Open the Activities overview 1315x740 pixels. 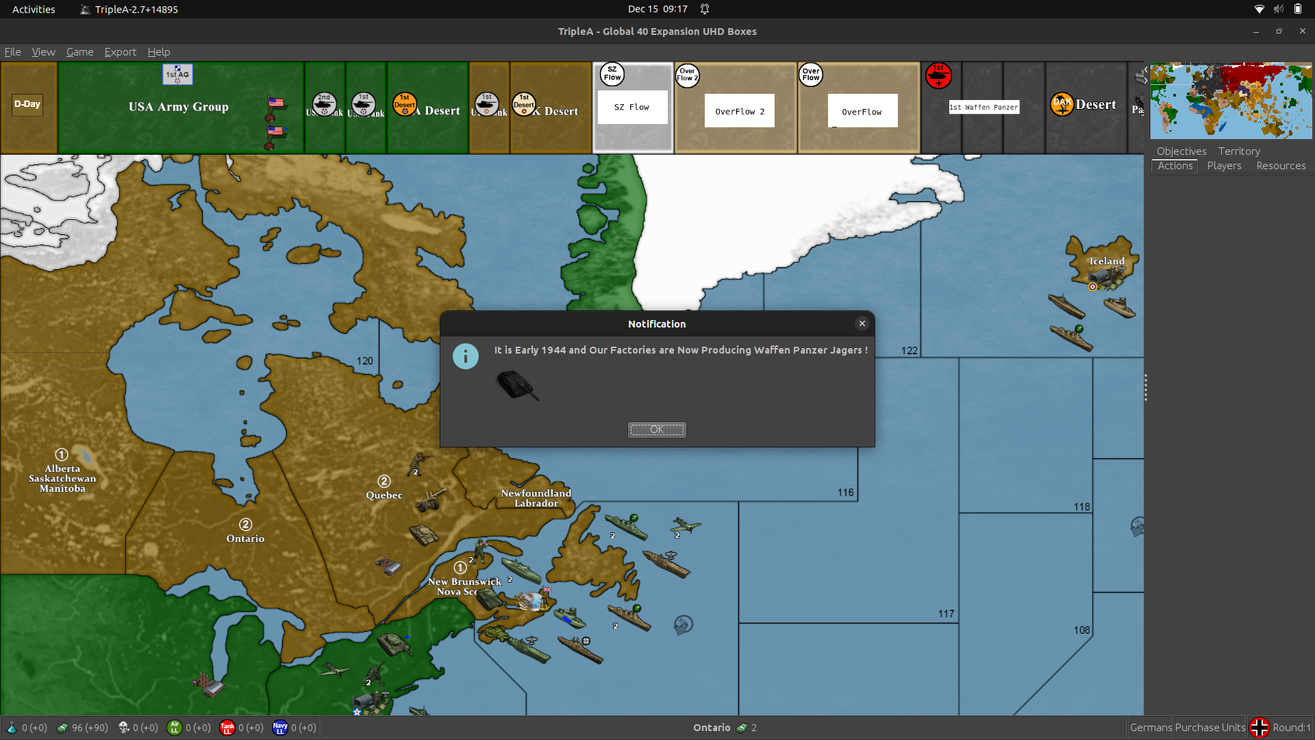click(34, 9)
